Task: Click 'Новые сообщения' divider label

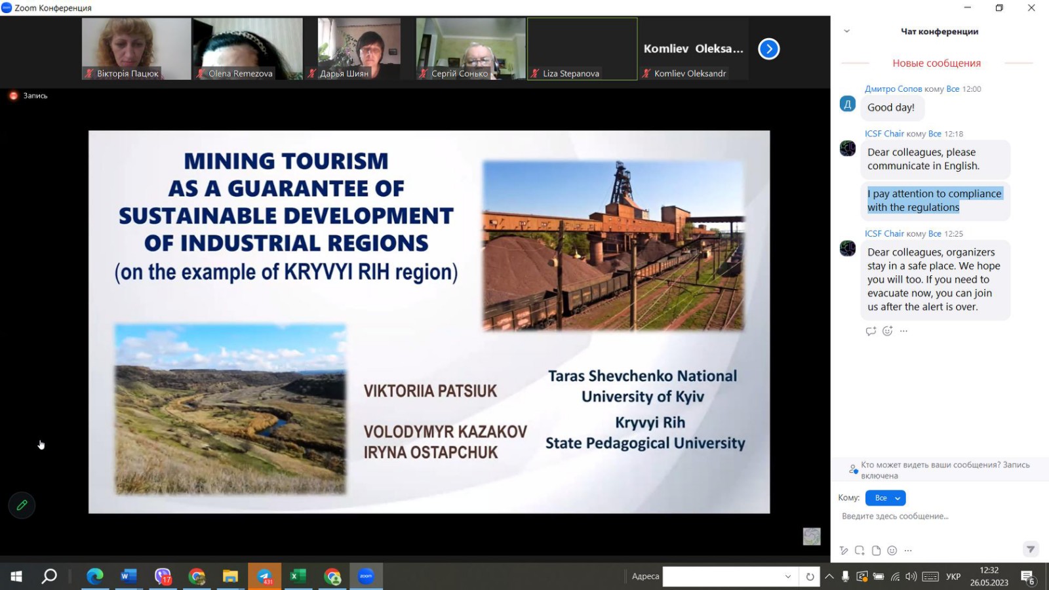Action: [936, 64]
